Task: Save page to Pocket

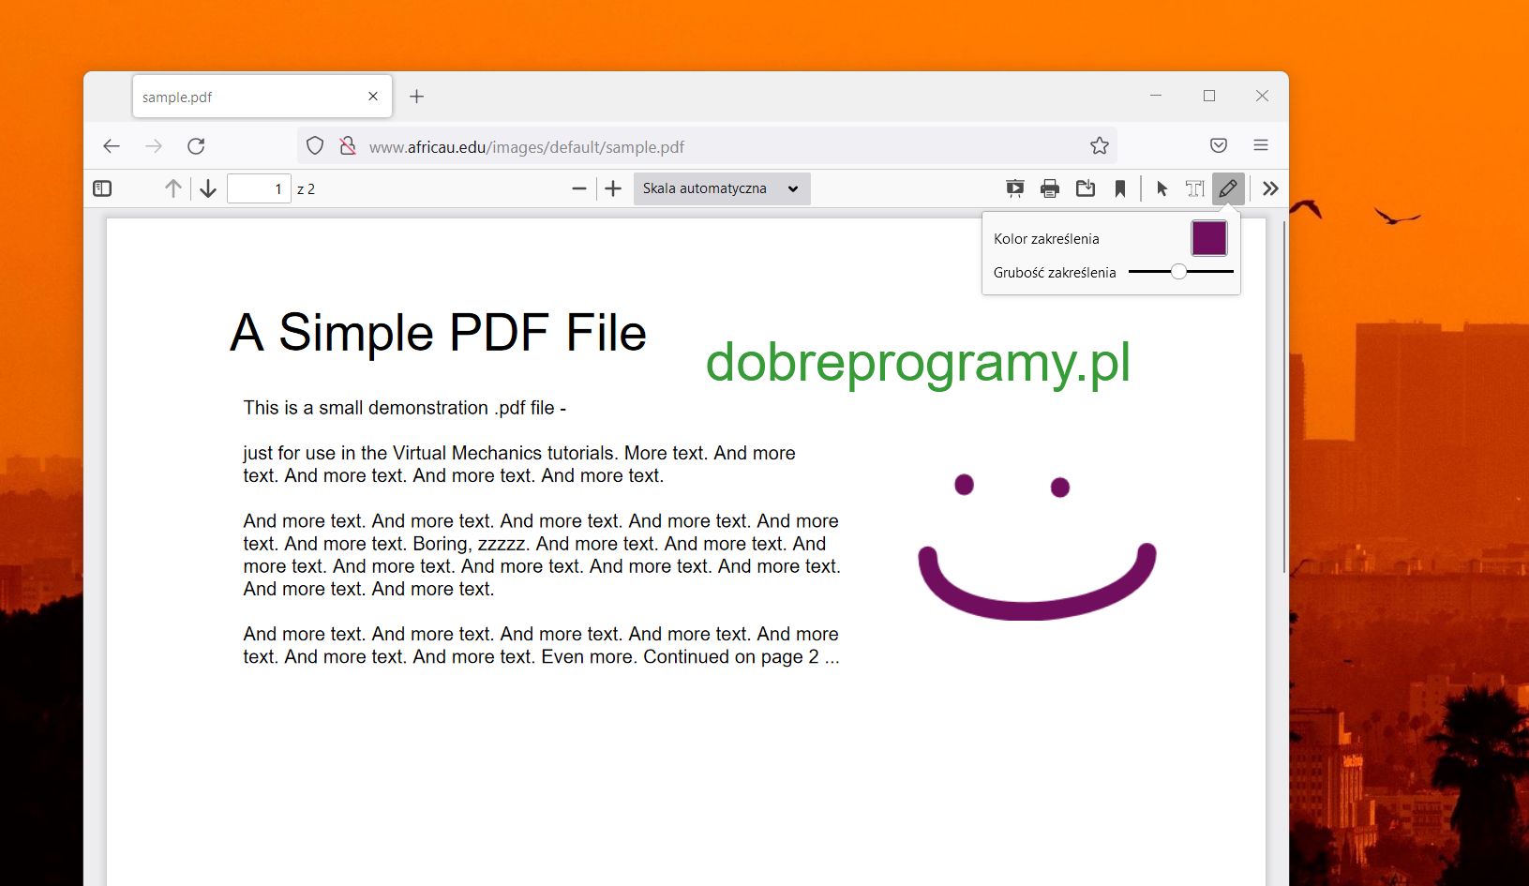Action: [1219, 146]
